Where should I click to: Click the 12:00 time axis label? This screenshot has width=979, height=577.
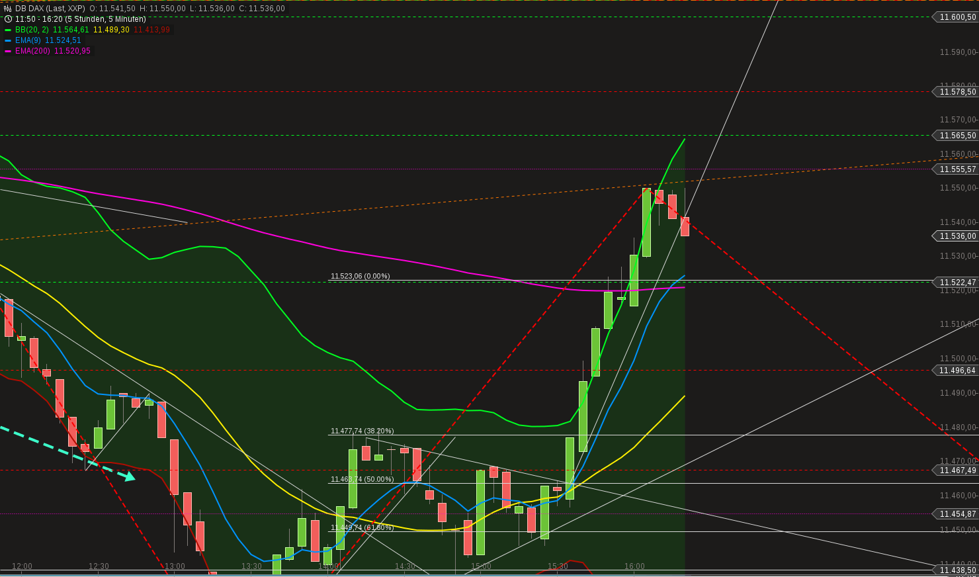pos(22,566)
